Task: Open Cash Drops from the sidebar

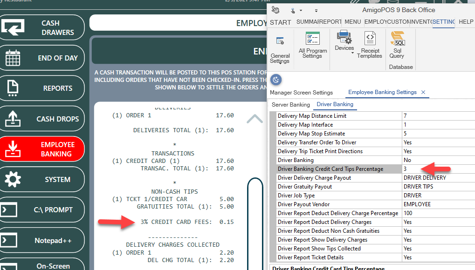Action: tap(42, 119)
